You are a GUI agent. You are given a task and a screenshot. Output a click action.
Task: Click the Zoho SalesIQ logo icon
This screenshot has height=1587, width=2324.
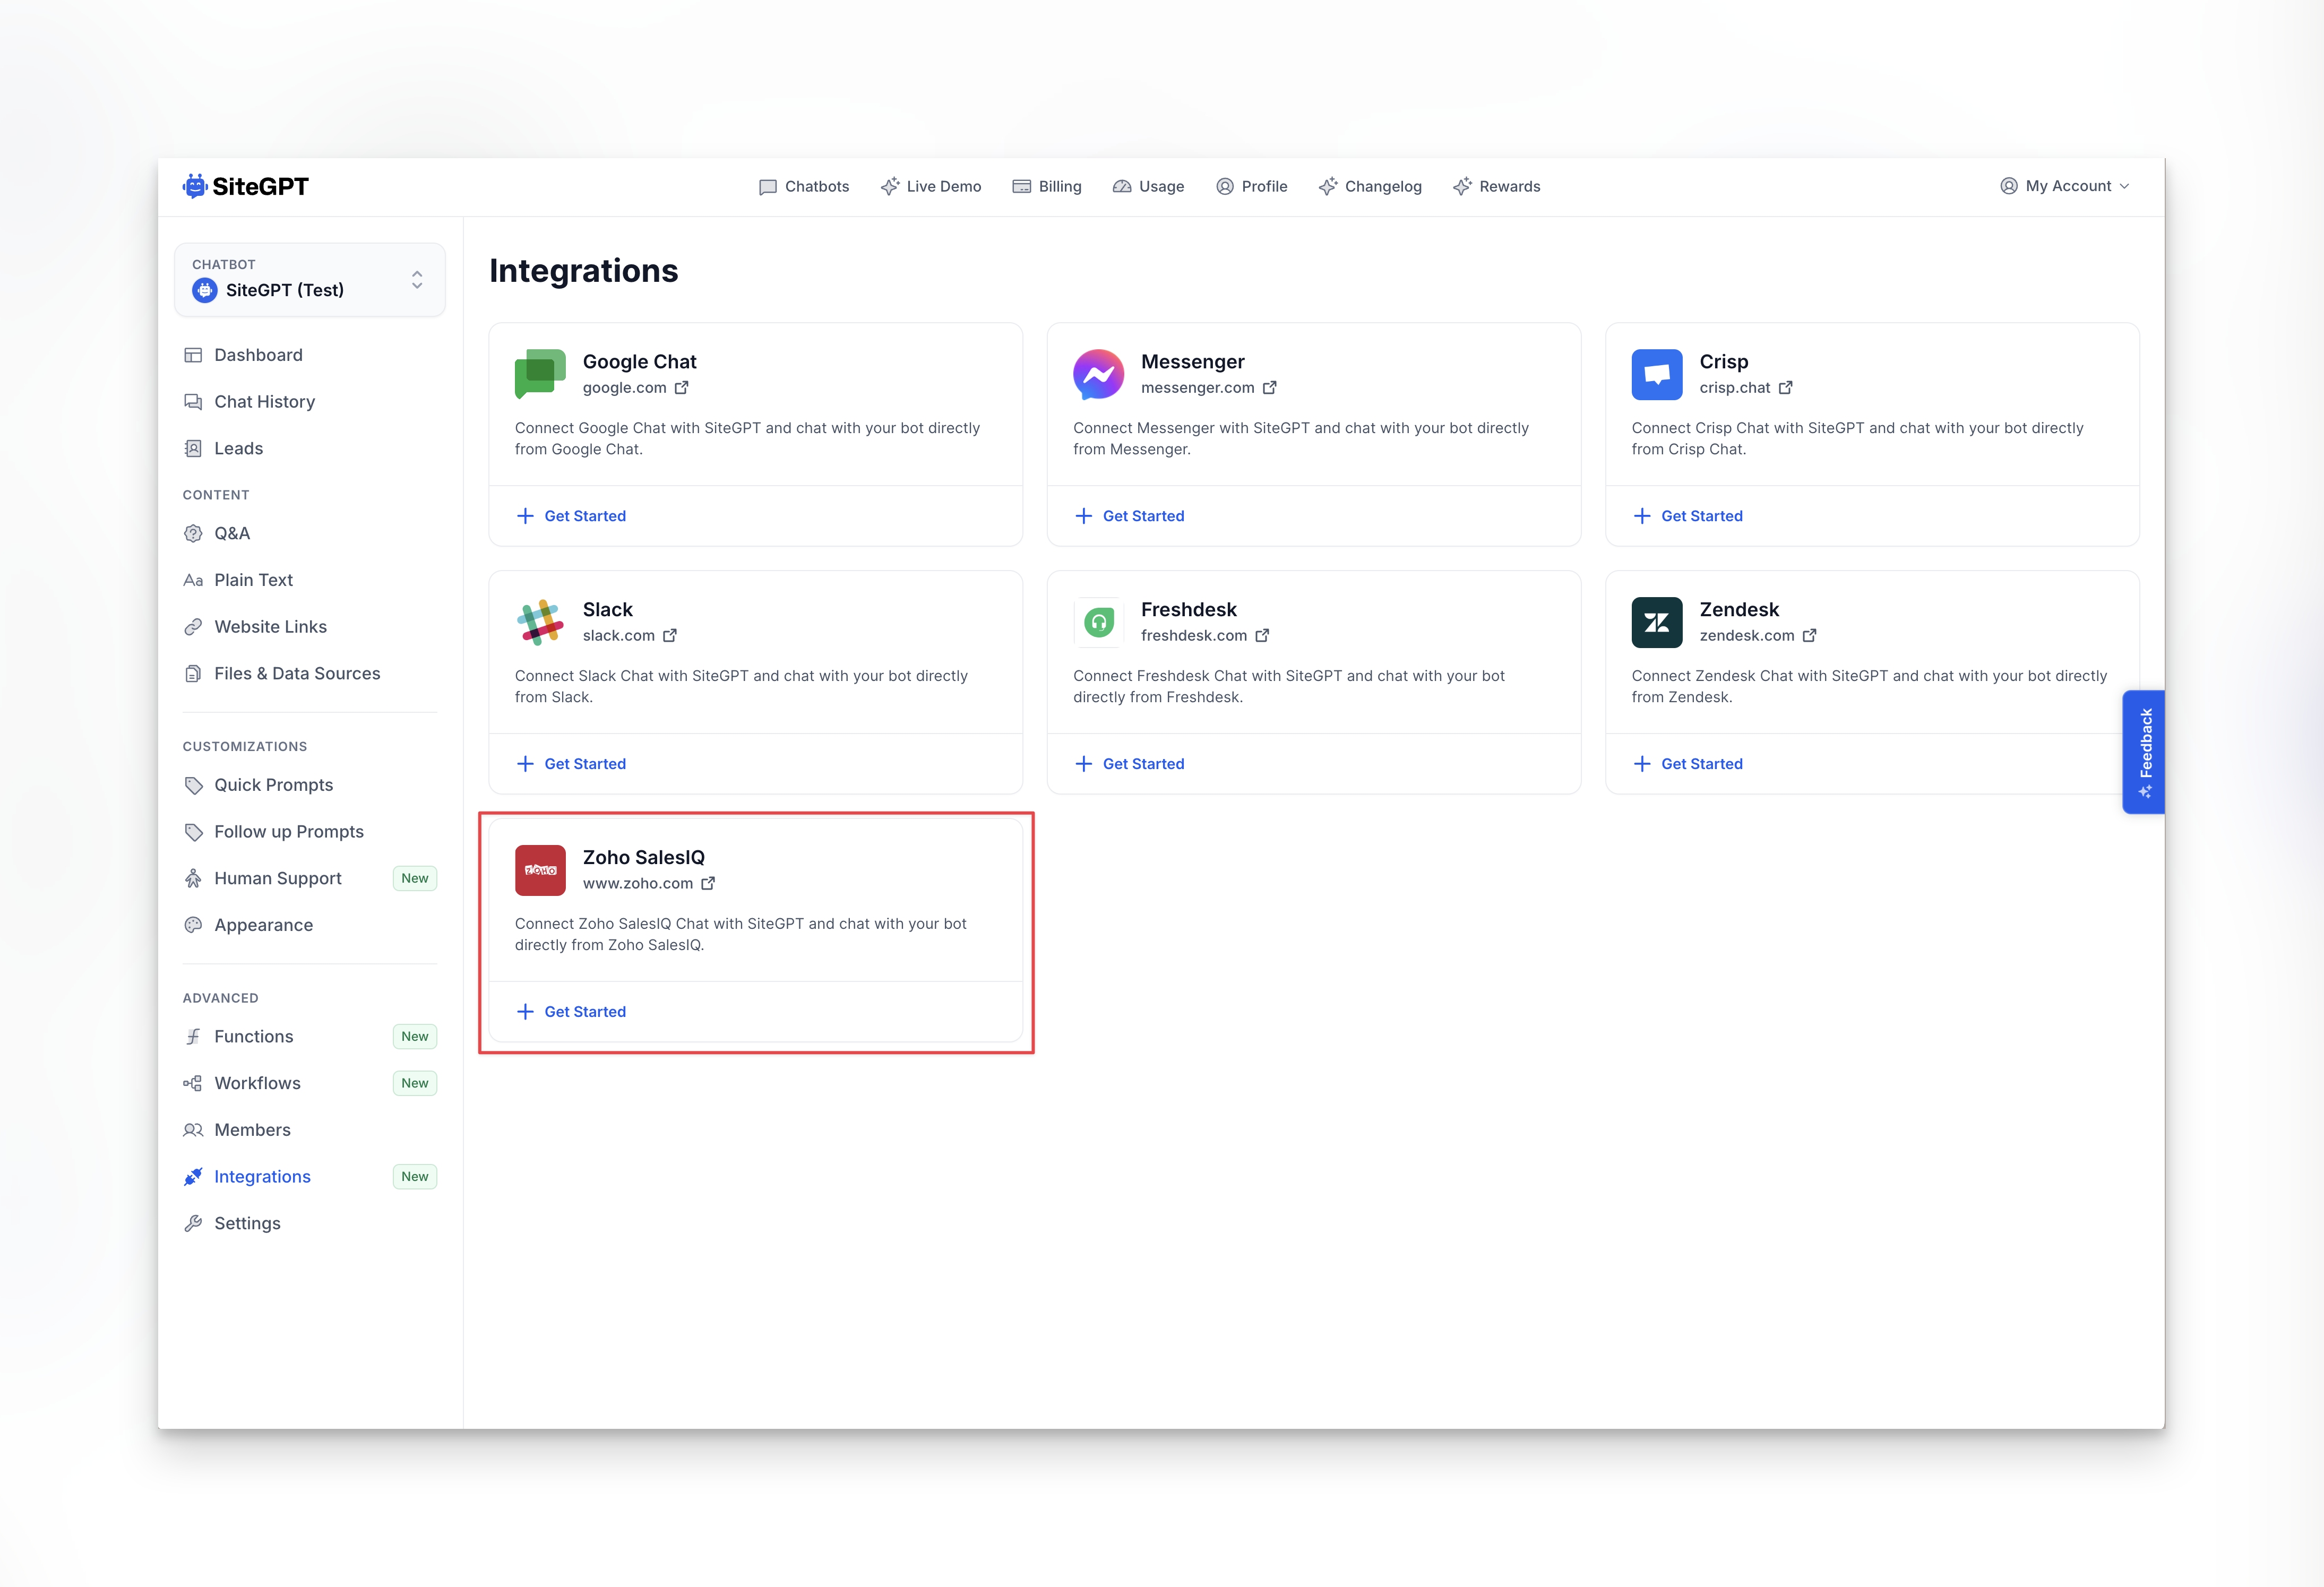(540, 870)
